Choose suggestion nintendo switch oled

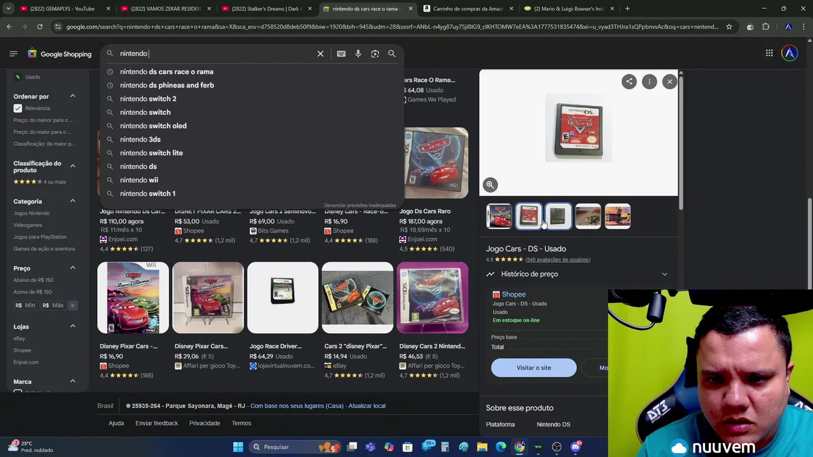point(153,126)
